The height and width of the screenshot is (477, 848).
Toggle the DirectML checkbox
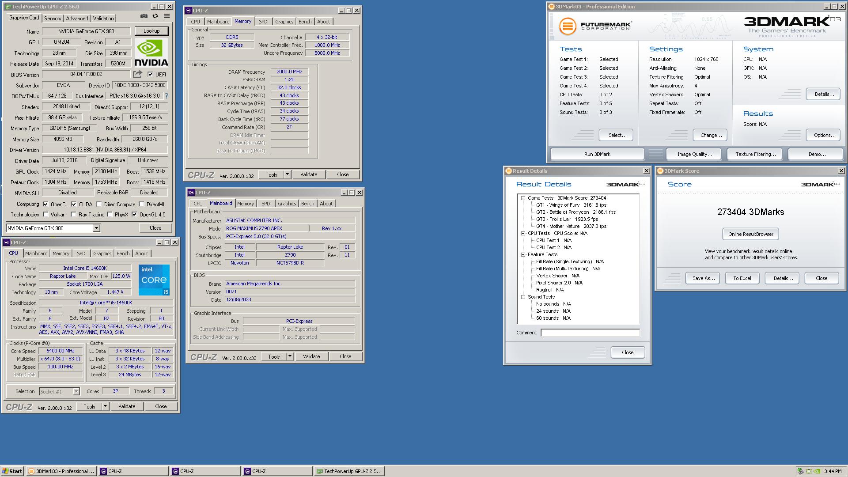[141, 204]
